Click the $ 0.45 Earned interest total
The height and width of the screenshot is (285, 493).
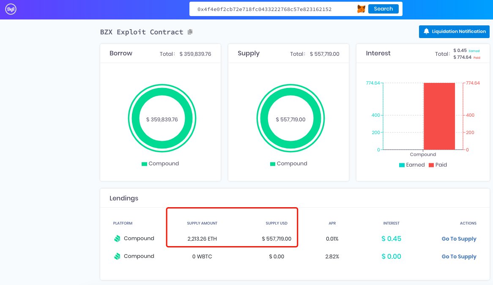point(460,50)
